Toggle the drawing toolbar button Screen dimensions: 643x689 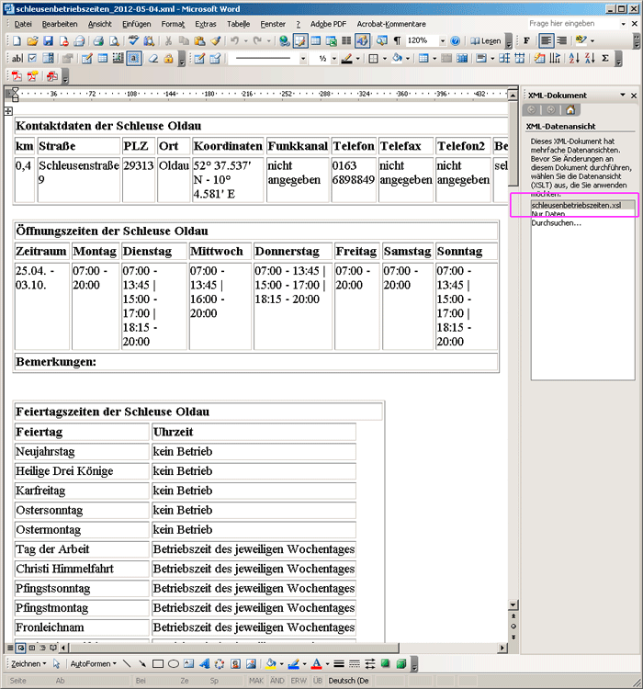(362, 40)
